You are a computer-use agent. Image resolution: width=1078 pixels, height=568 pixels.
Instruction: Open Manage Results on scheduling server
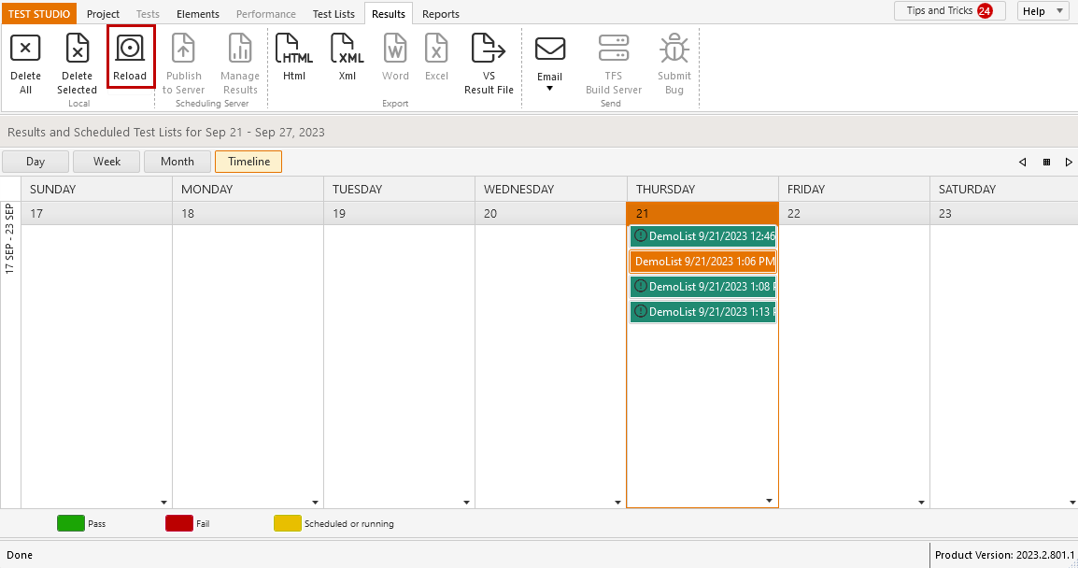pyautogui.click(x=240, y=49)
